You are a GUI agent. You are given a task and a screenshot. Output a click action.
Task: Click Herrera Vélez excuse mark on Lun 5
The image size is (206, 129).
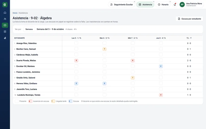tap(76, 83)
